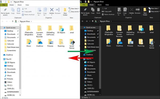Click Paste icon in dark window ribbon
Image resolution: width=160 pixels, height=99 pixels.
(x=98, y=11)
